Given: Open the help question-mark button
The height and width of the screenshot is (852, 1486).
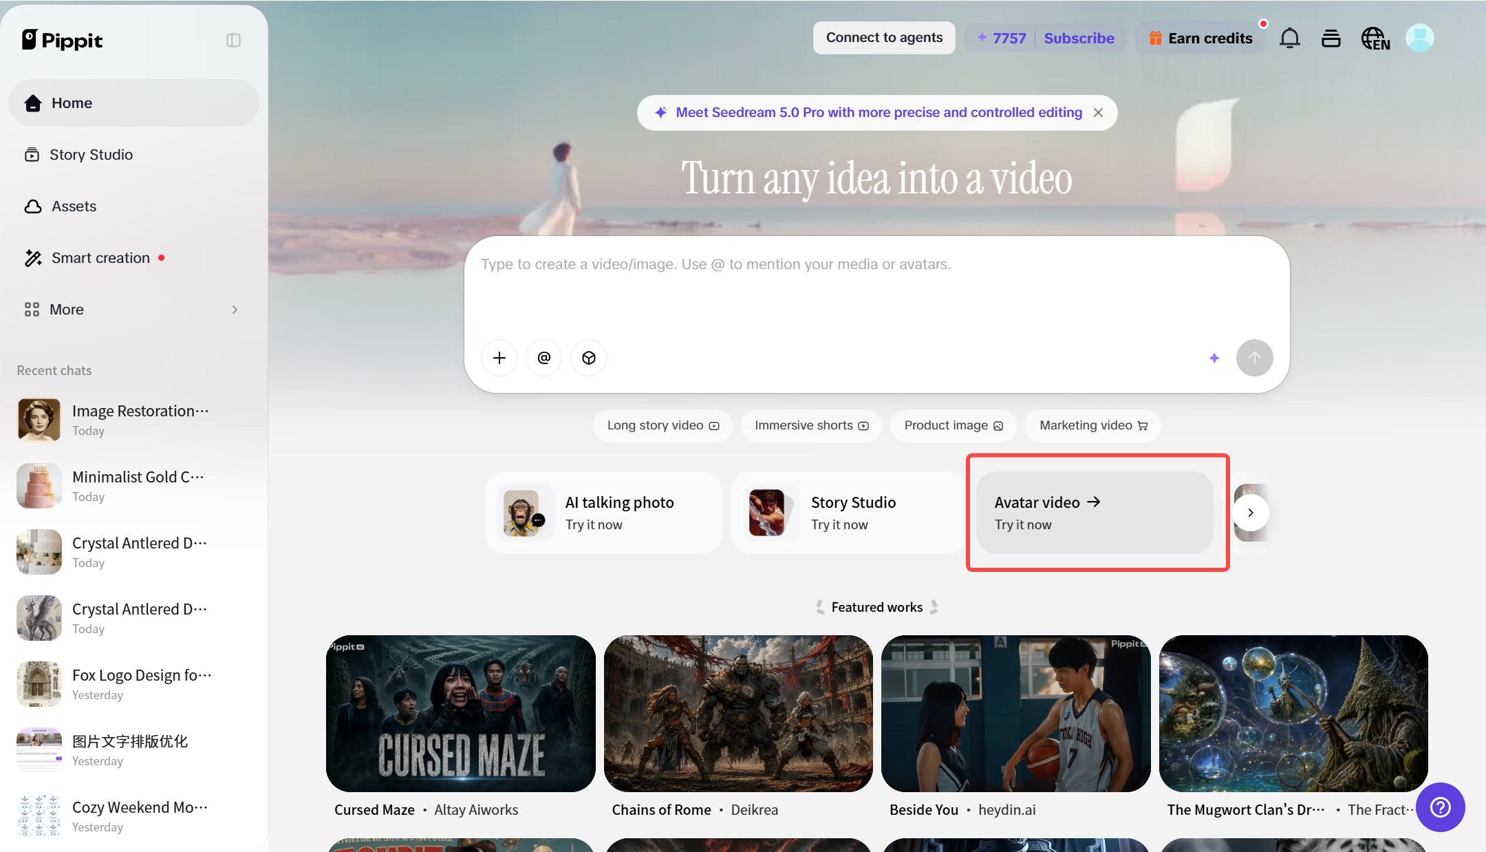Looking at the screenshot, I should [1440, 807].
